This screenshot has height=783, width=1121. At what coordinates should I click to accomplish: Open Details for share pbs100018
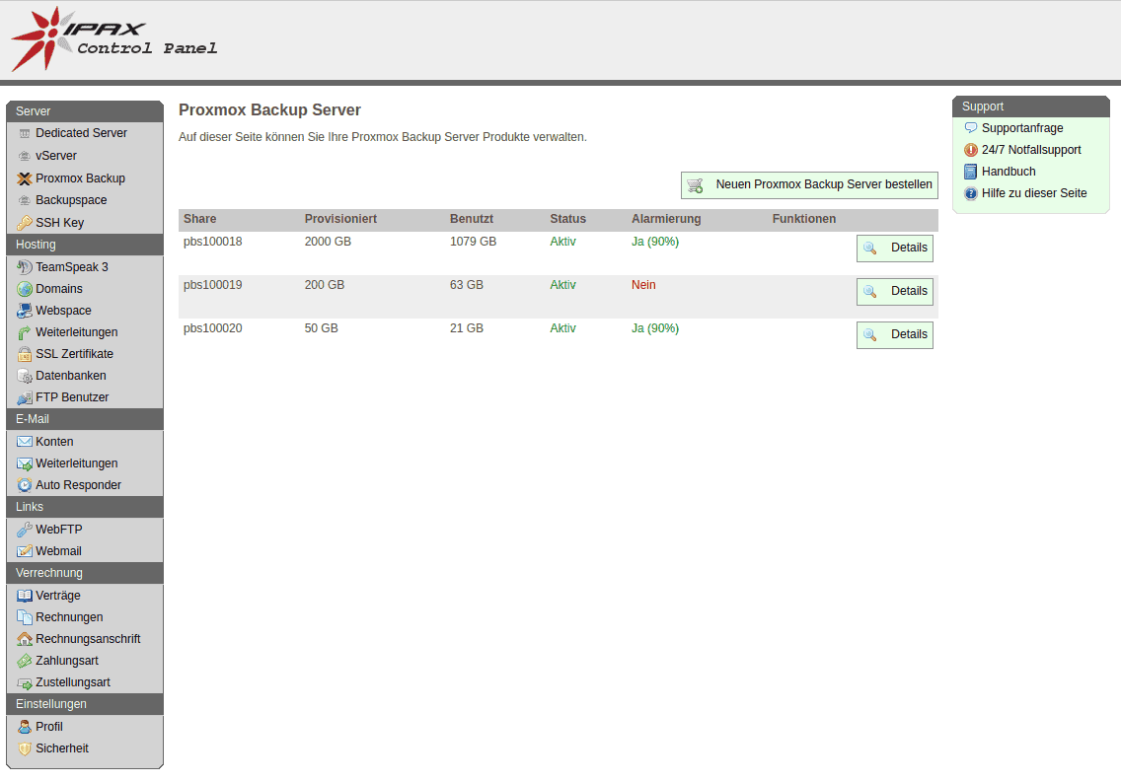894,249
